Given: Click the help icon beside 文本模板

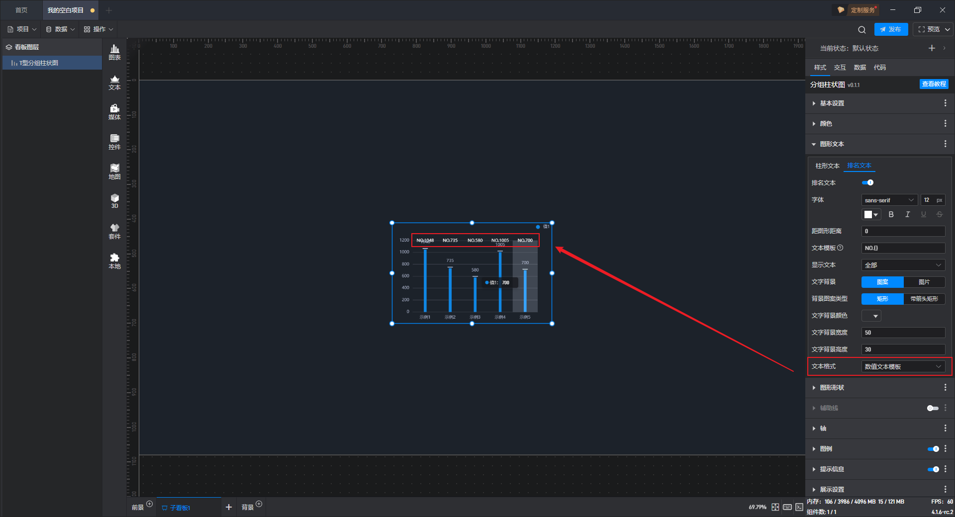Looking at the screenshot, I should click(840, 248).
